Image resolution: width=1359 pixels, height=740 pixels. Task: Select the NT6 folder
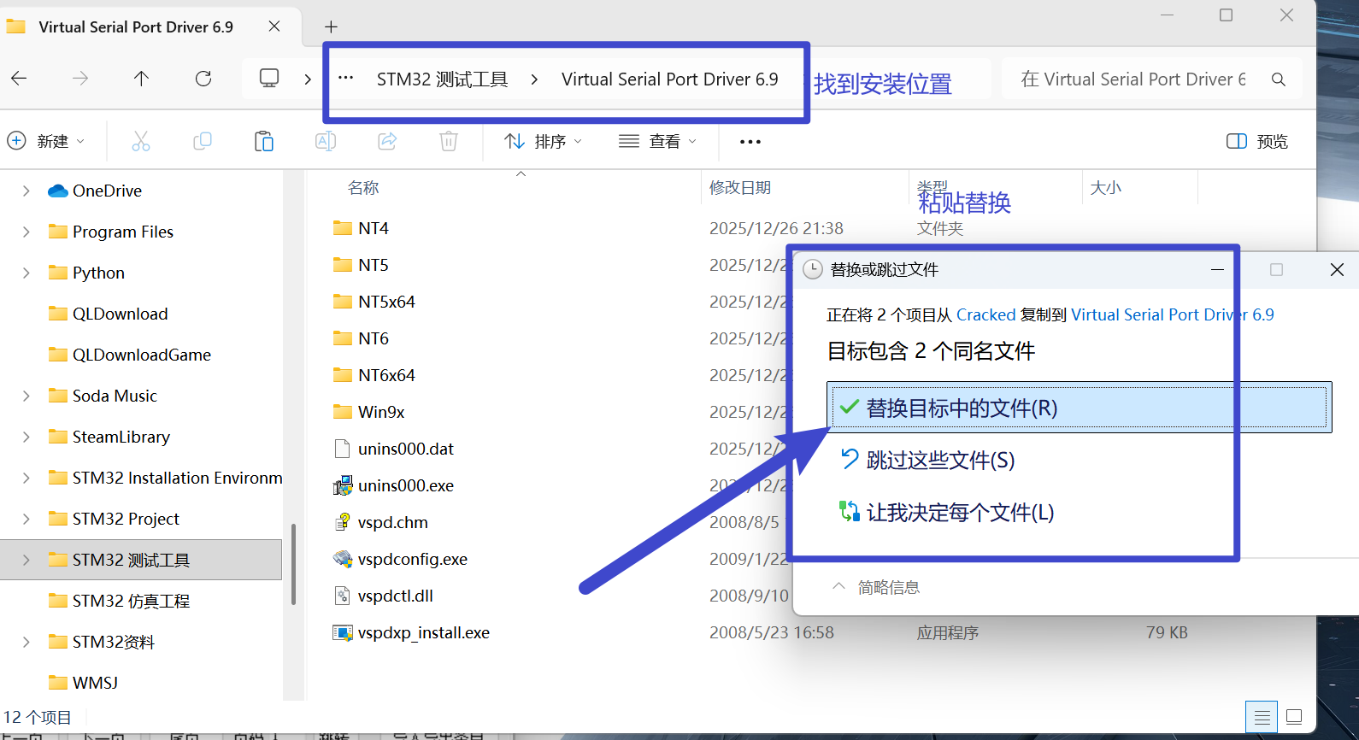pyautogui.click(x=374, y=338)
